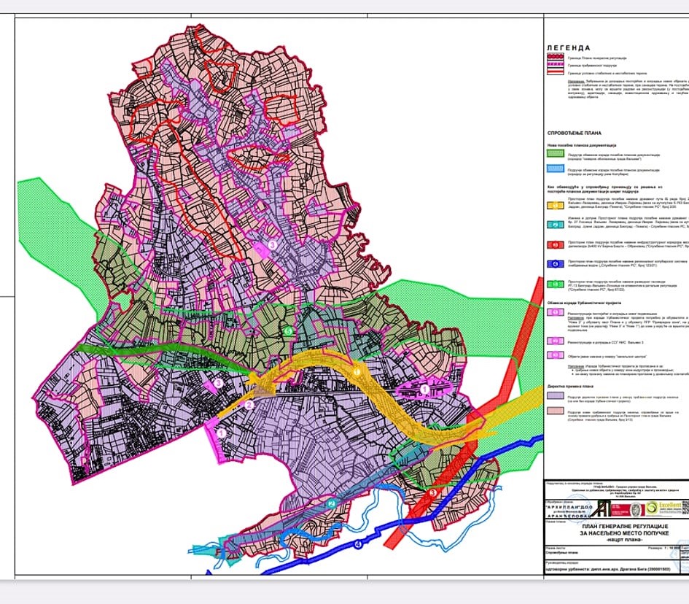Click the pink circled 2 marker on the map

coord(249,405)
